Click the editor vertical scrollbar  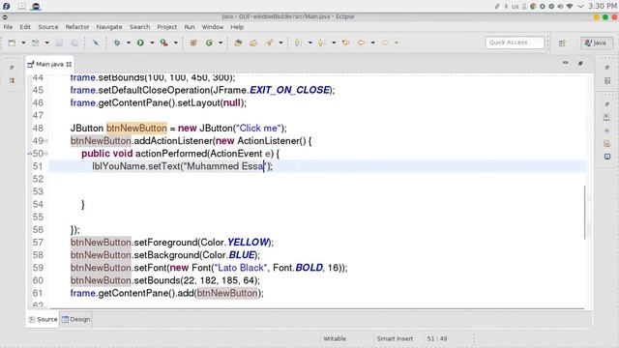584,212
